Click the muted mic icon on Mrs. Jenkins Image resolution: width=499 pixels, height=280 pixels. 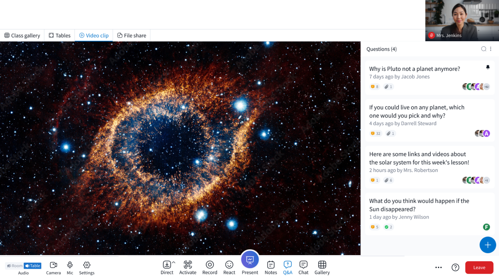coord(431,35)
